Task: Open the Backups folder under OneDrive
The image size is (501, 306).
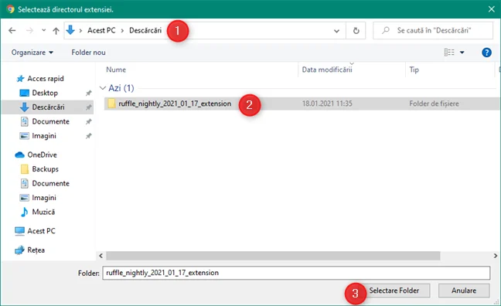Action: [46, 169]
